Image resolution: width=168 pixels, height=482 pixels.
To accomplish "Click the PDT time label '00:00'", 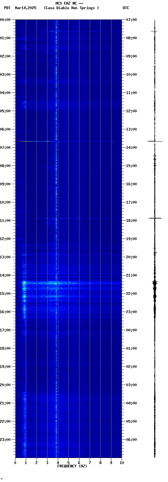I will (5, 20).
